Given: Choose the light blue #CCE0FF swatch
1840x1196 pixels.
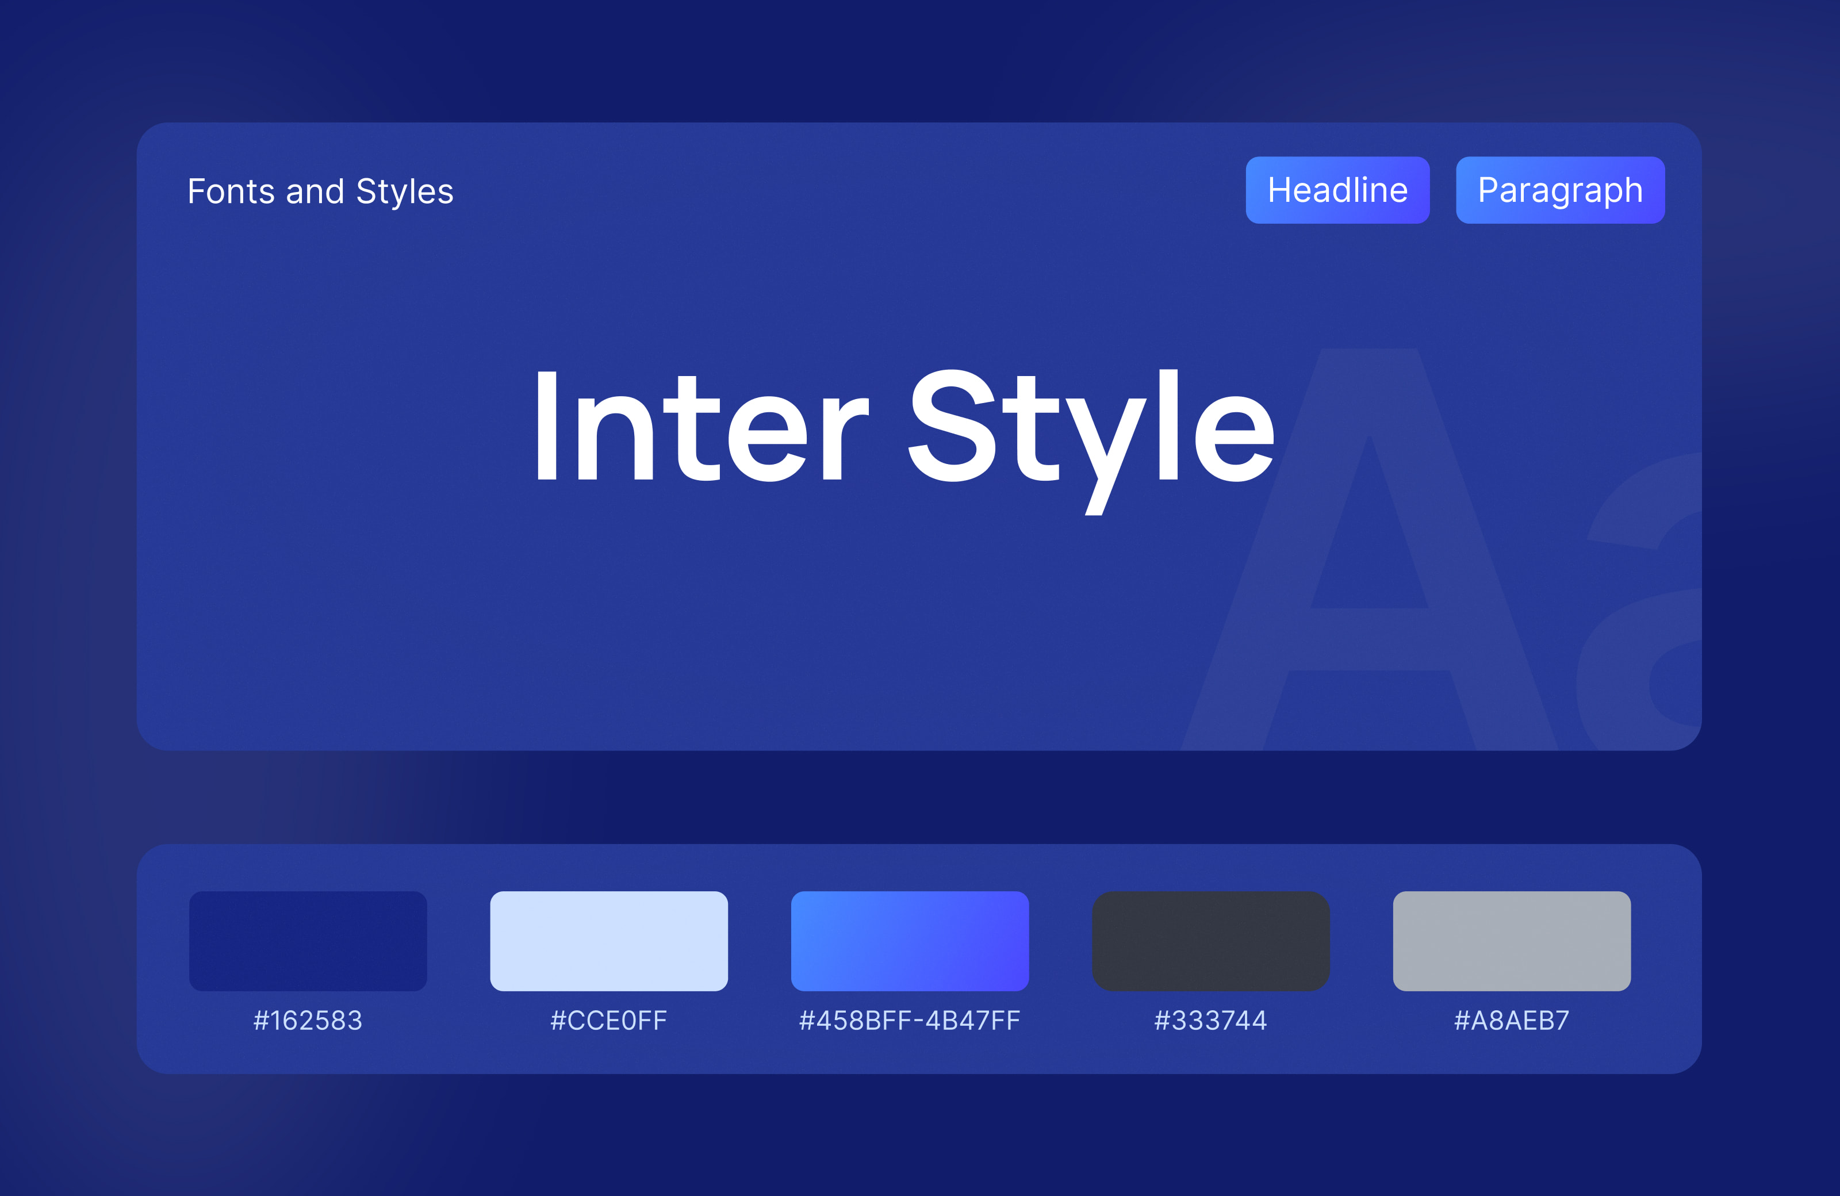Looking at the screenshot, I should coord(608,941).
